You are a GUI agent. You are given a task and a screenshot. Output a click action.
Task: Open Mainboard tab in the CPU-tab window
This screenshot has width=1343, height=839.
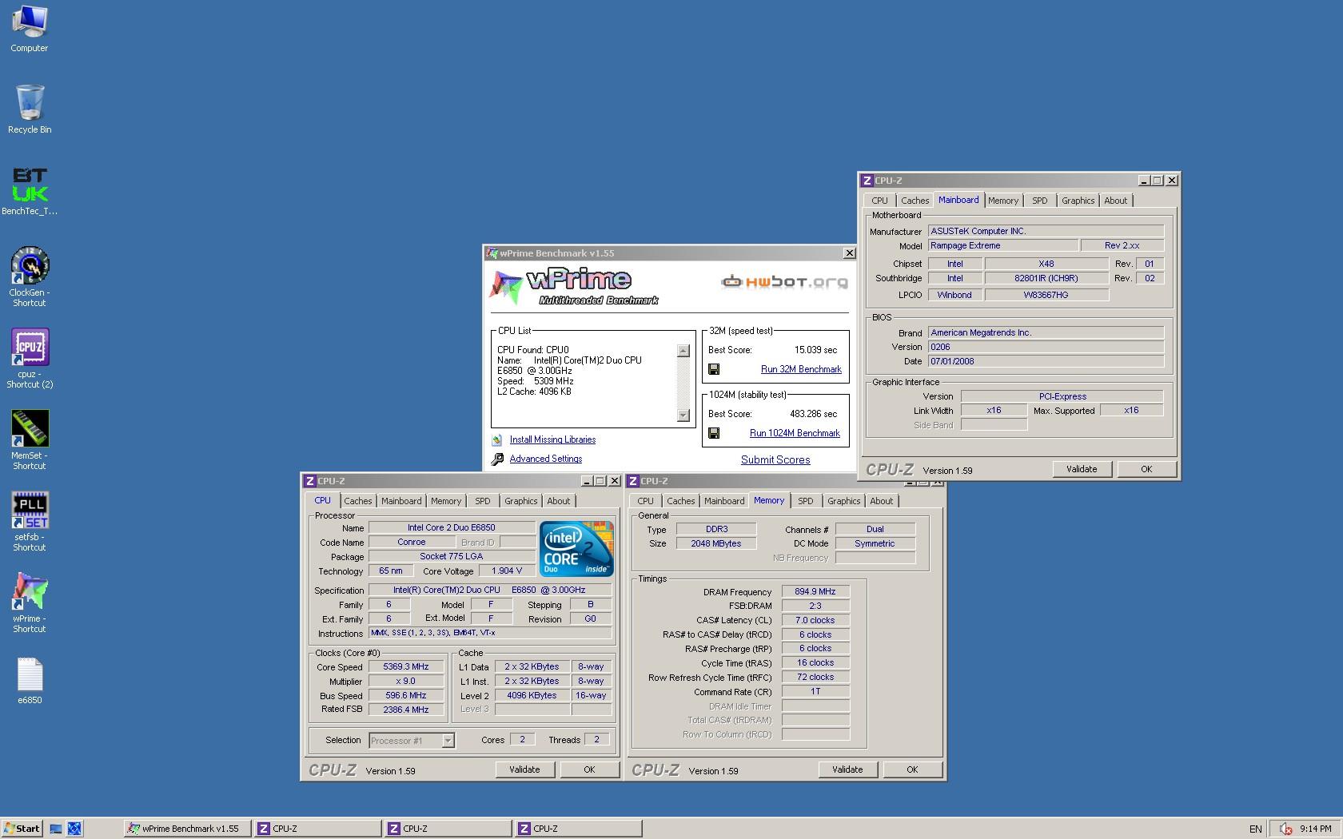click(401, 501)
